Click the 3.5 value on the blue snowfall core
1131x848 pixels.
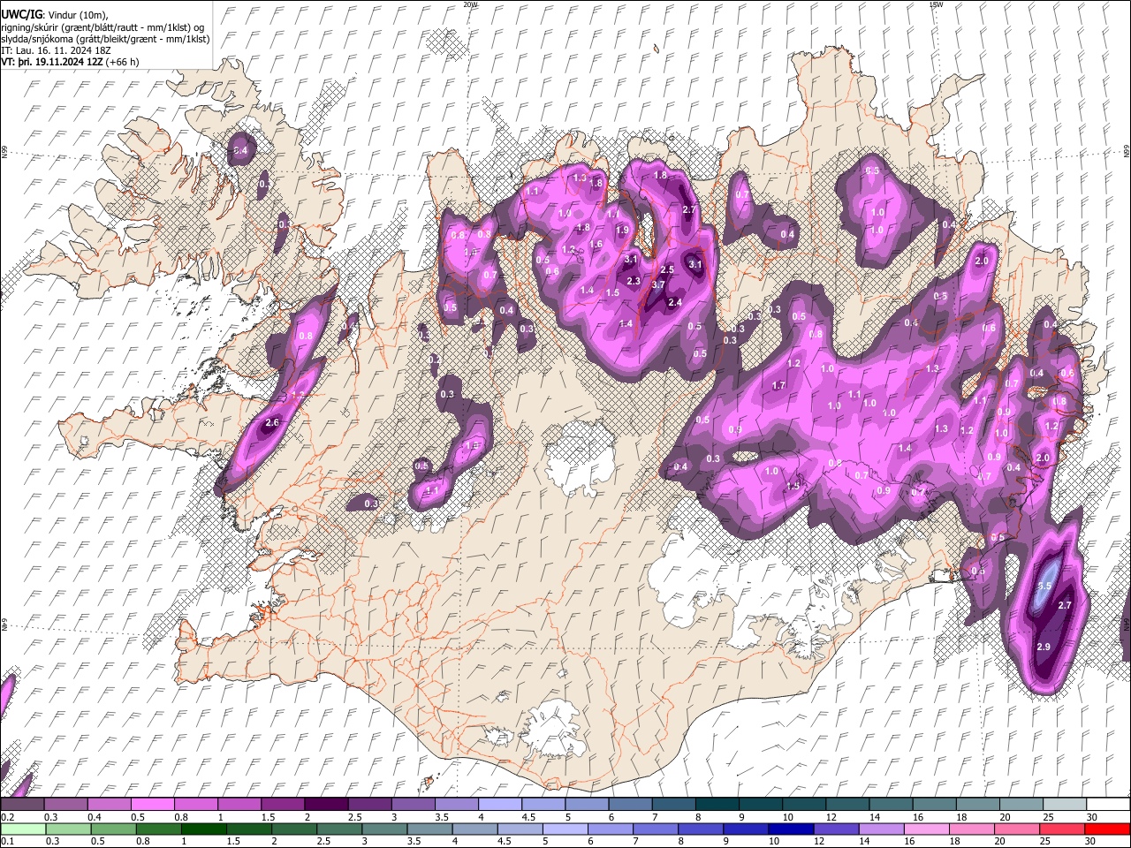(x=1044, y=586)
